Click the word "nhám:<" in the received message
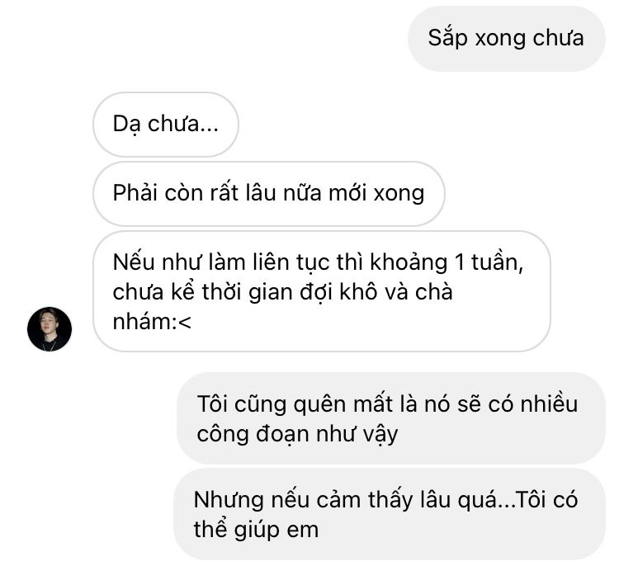619x566 pixels. [152, 322]
